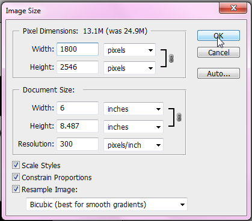This screenshot has height=221, width=252.
Task: Click the pixel Width field showing 1800
Action: pyautogui.click(x=78, y=49)
